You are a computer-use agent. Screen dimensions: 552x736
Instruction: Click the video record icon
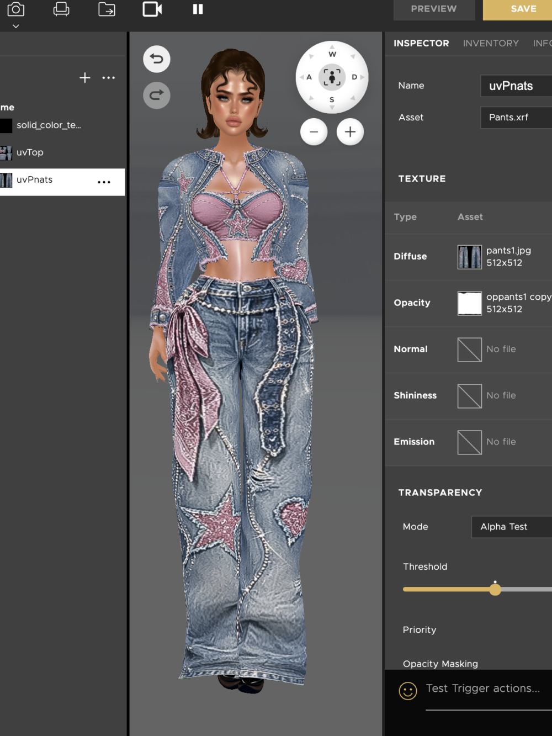(152, 9)
